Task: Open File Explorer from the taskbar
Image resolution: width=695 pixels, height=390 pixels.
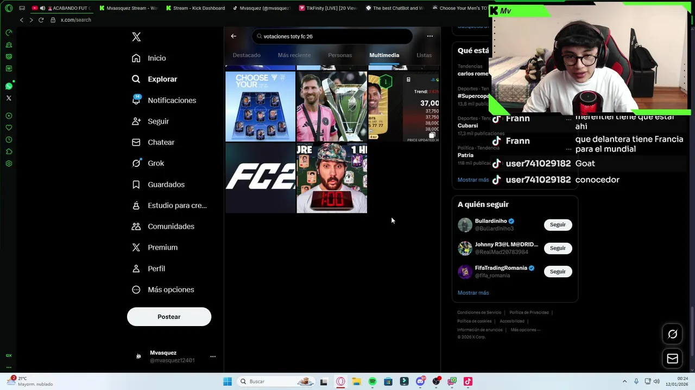Action: tap(356, 382)
